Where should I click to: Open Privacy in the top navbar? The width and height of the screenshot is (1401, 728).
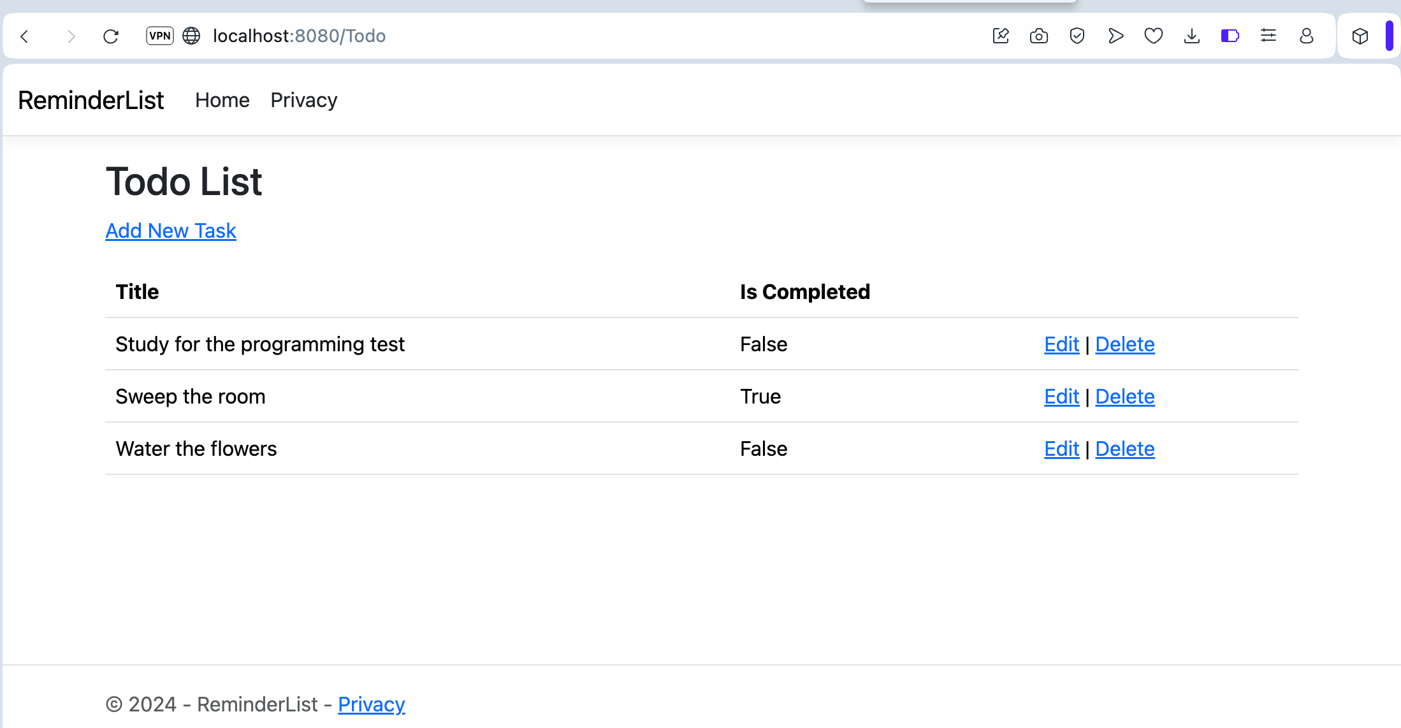pos(304,100)
